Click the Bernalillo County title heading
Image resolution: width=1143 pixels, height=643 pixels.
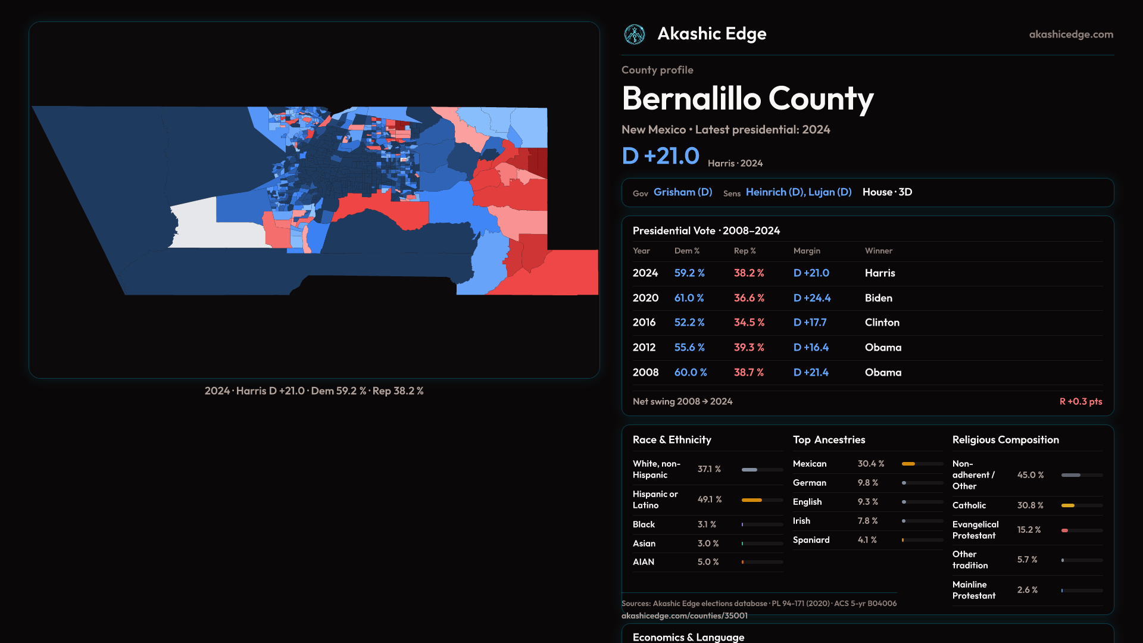(x=747, y=99)
